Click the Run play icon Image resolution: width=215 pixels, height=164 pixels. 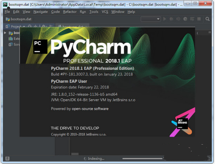[x=165, y=19]
